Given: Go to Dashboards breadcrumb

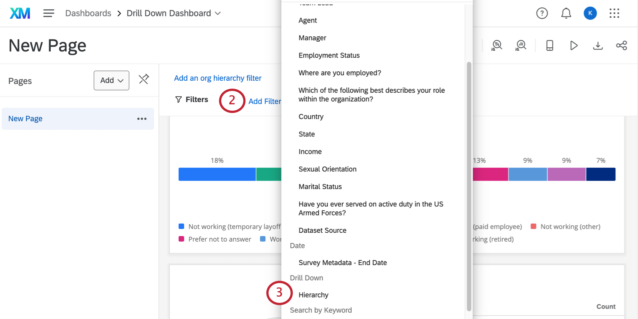Looking at the screenshot, I should click(x=88, y=14).
